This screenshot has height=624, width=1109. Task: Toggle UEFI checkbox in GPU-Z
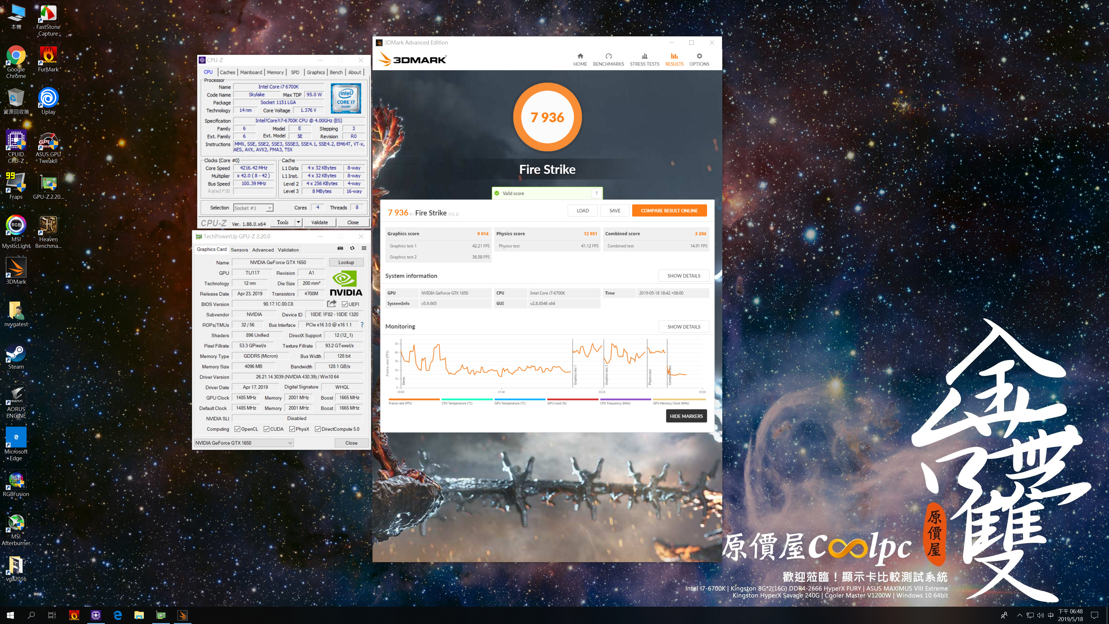(x=345, y=304)
